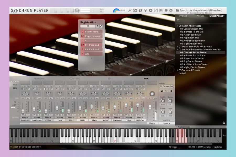Click the wrench tool icon
Viewport: 236px width, 157px height.
coord(130,10)
